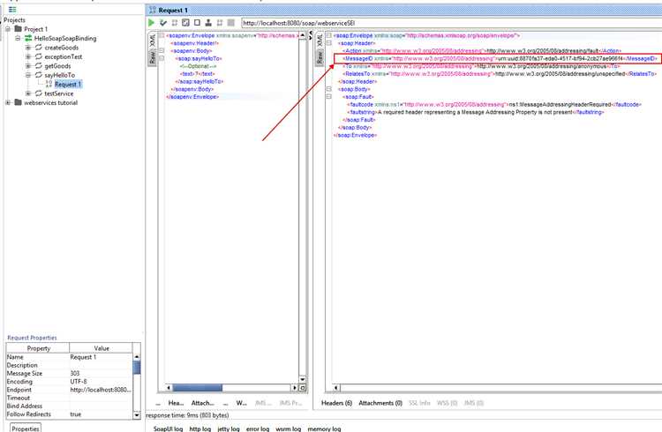662x432 pixels.
Task: Open the request W... tab
Action: tap(242, 403)
